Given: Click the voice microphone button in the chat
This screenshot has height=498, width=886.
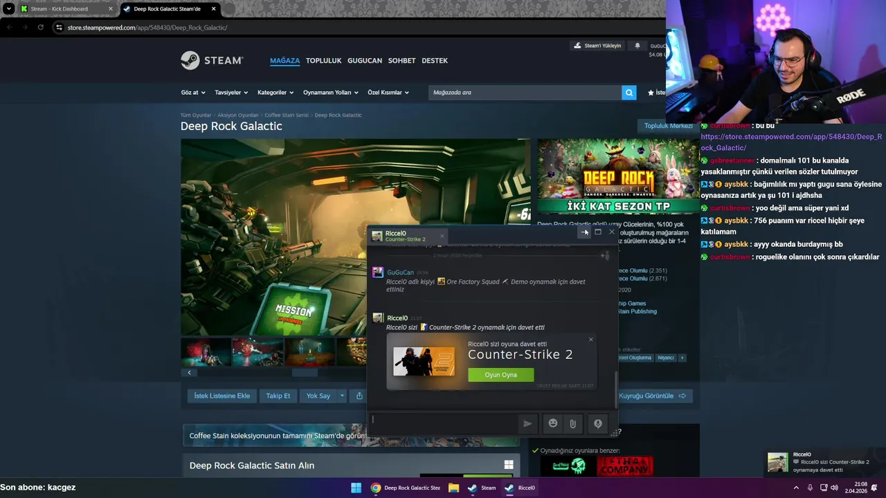Looking at the screenshot, I should tap(598, 423).
